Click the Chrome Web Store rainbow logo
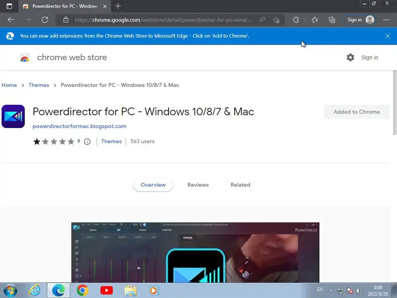Screen dimensions: 397x298 pyautogui.click(x=25, y=57)
